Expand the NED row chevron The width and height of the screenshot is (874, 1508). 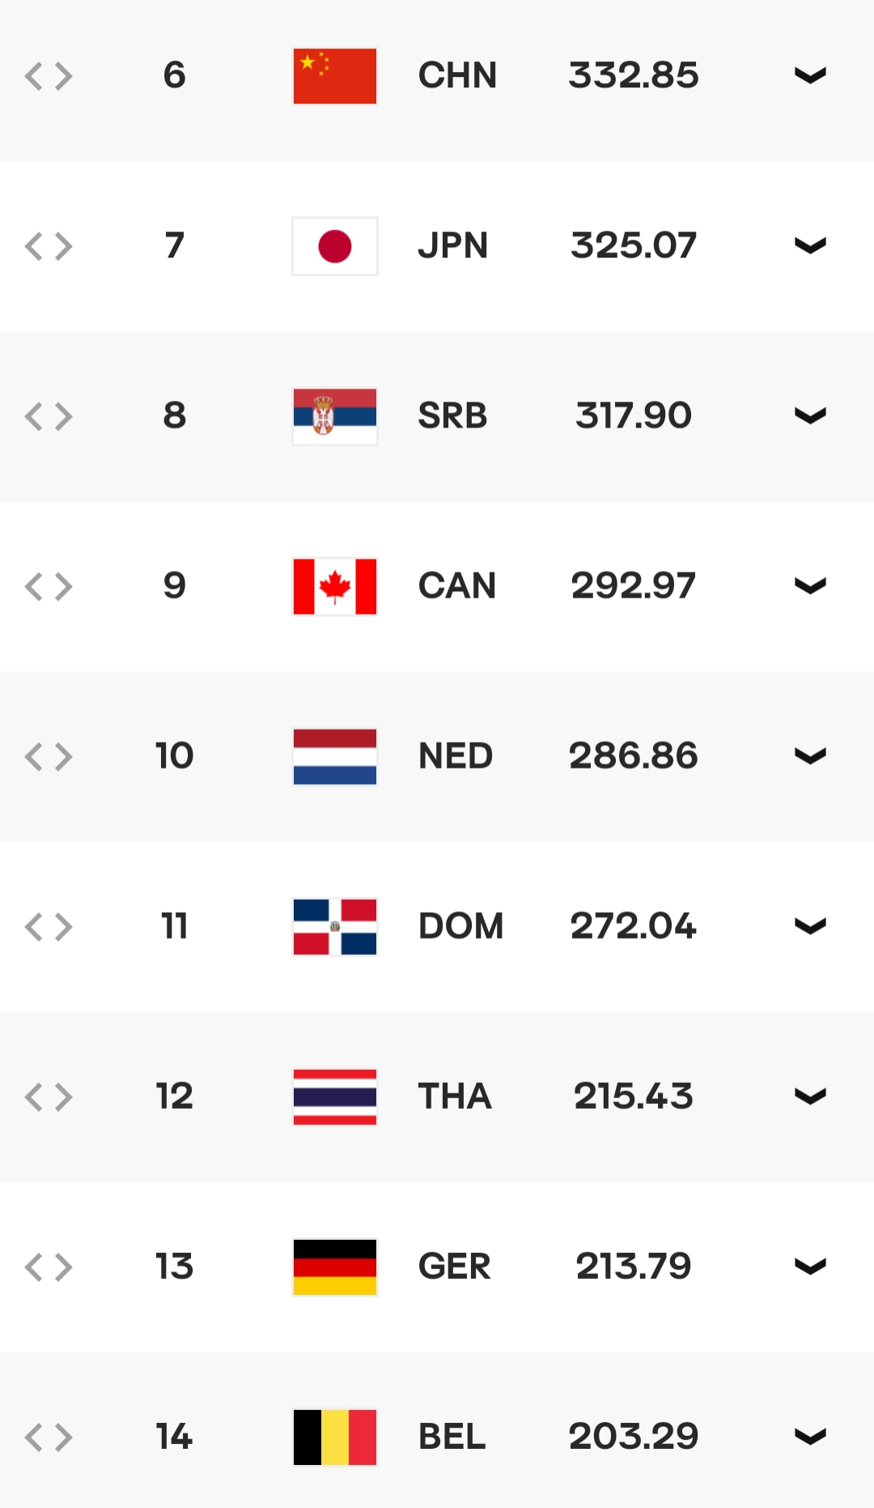click(x=810, y=756)
